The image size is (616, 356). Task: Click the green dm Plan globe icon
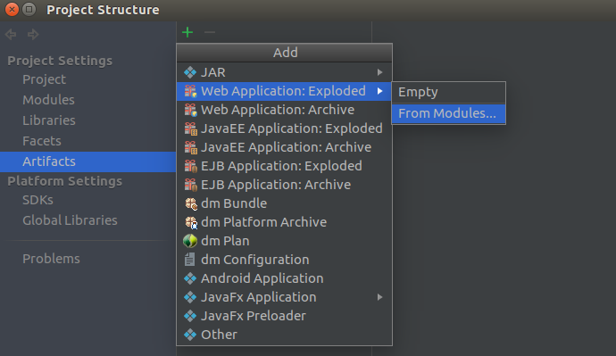(190, 241)
